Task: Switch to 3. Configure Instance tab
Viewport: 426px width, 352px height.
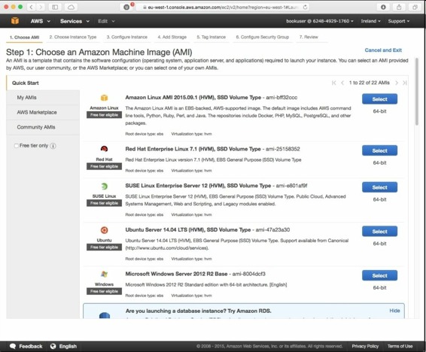Action: tap(127, 37)
